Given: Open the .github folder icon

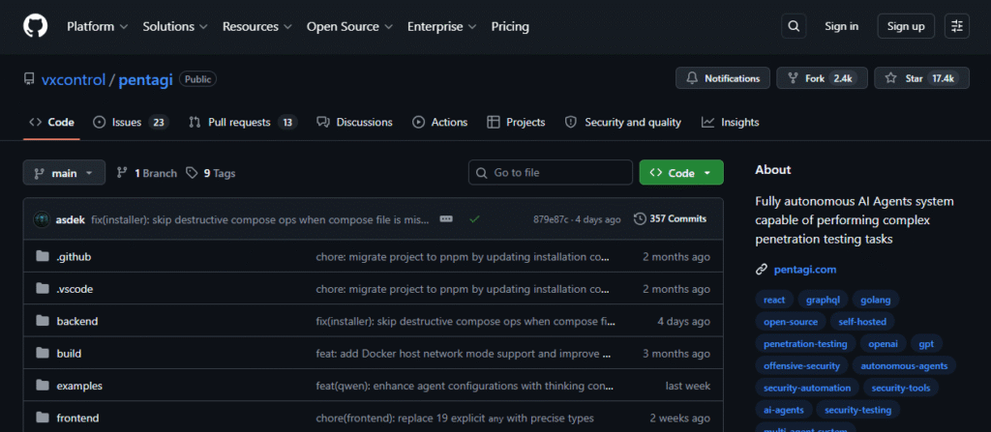Looking at the screenshot, I should pos(43,256).
